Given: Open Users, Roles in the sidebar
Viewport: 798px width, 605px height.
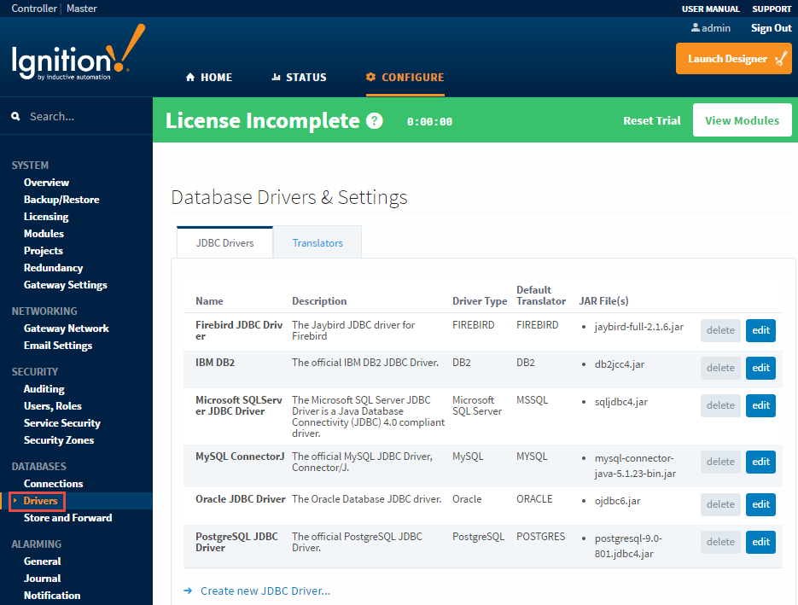Looking at the screenshot, I should pos(52,406).
